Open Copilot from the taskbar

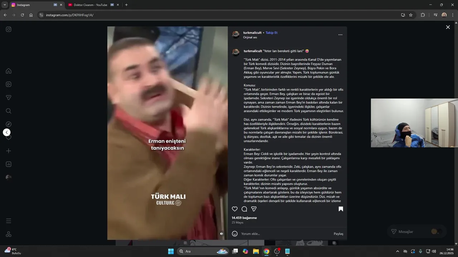tap(245, 251)
